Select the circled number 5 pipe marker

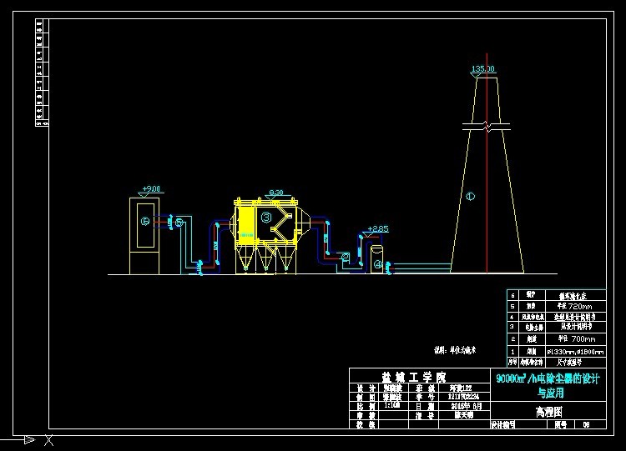pos(179,223)
